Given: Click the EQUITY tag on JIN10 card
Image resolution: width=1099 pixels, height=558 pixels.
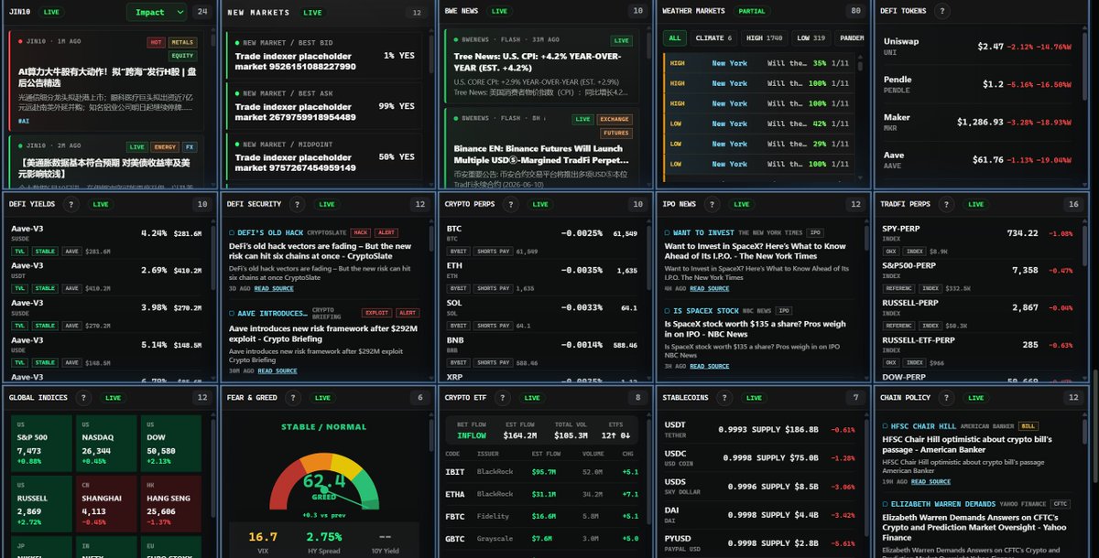Looking at the screenshot, I should [183, 55].
